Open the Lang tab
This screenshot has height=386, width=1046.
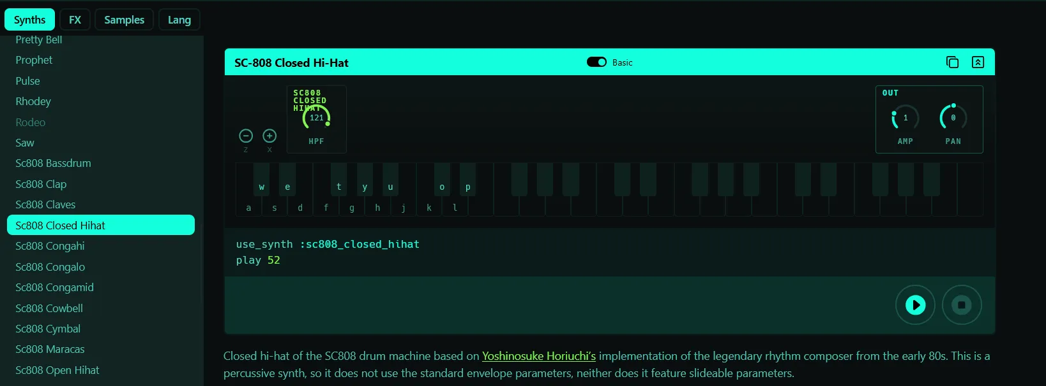pyautogui.click(x=179, y=20)
